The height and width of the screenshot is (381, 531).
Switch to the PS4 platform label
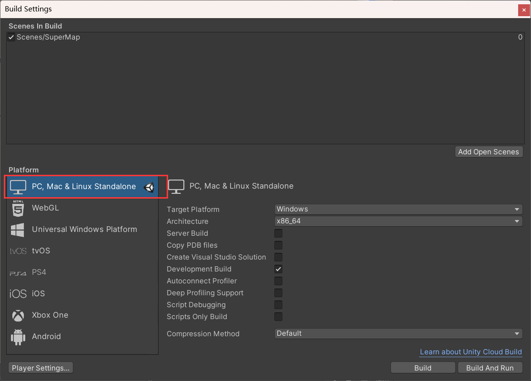39,272
